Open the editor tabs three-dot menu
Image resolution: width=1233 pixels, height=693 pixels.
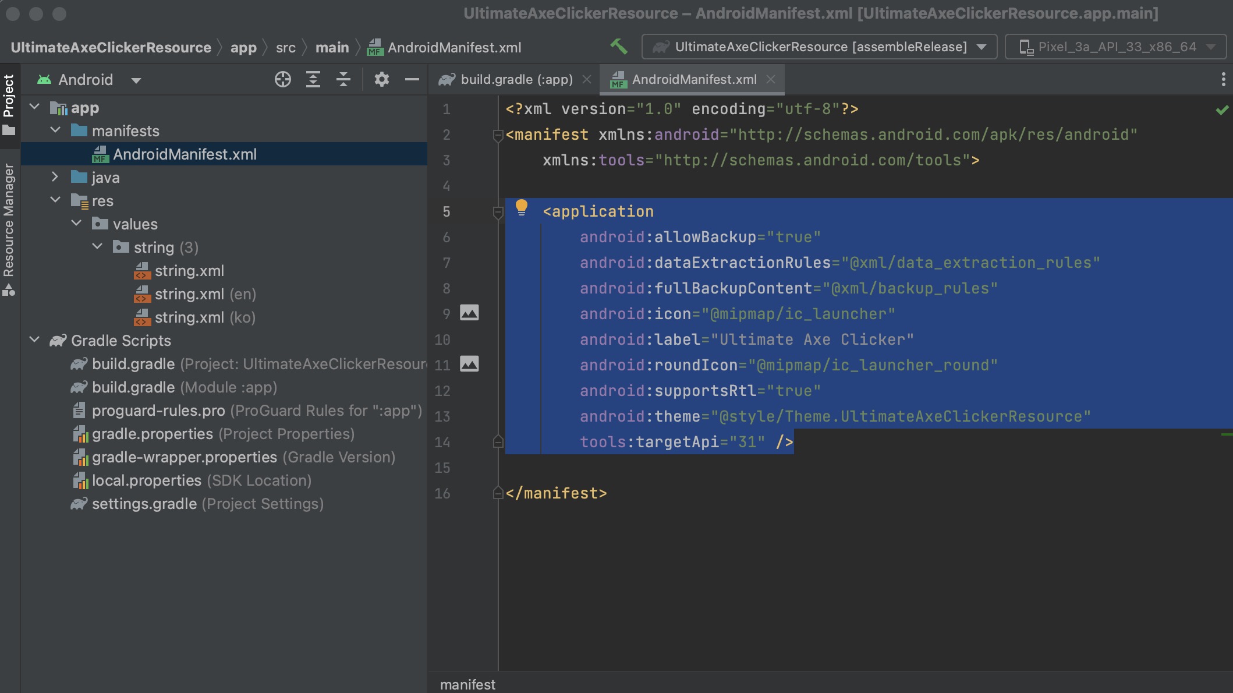pos(1223,79)
